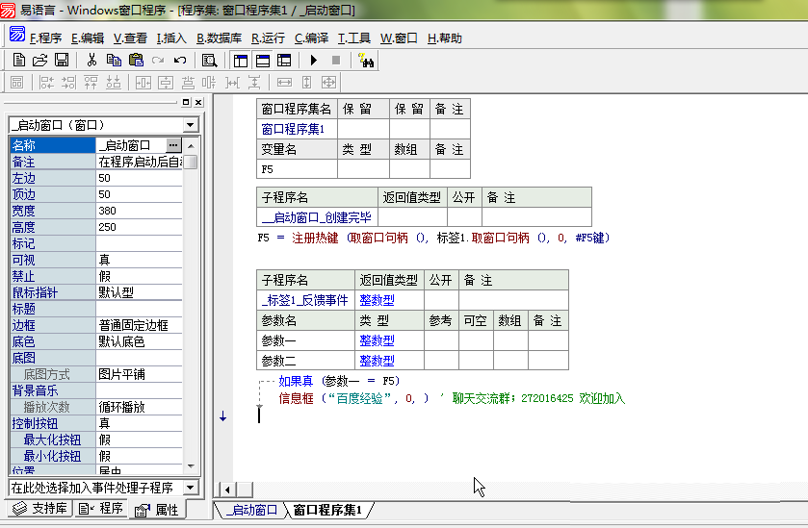Viewport: 808px width, 528px height.
Task: Click the align right edges icon
Action: (68, 83)
